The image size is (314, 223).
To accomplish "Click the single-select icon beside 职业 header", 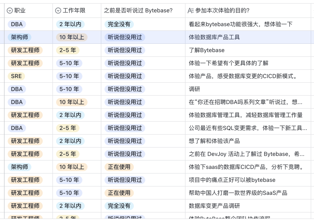I will pyautogui.click(x=10, y=10).
